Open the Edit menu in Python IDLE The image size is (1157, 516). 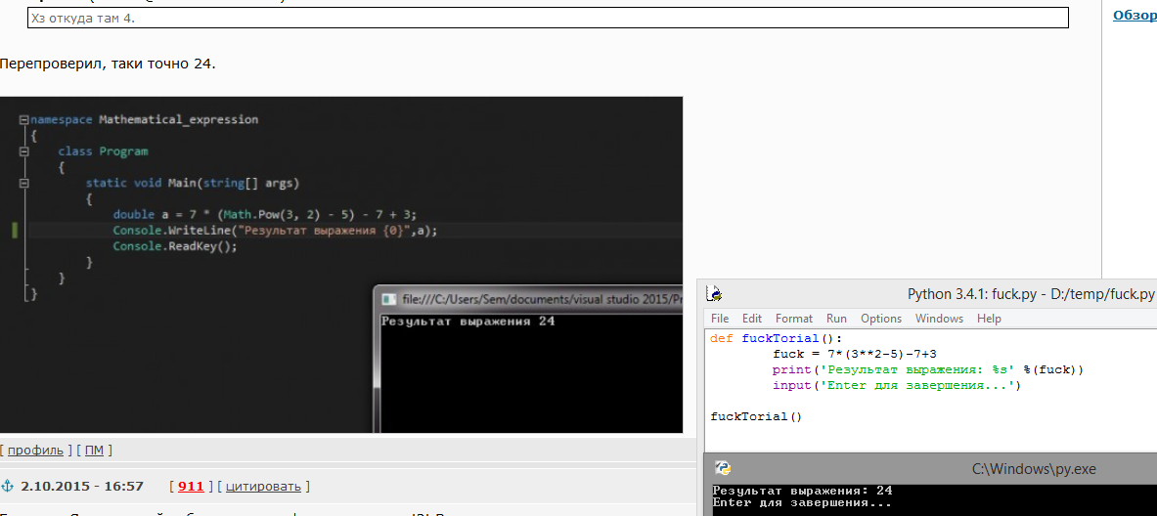coord(752,319)
